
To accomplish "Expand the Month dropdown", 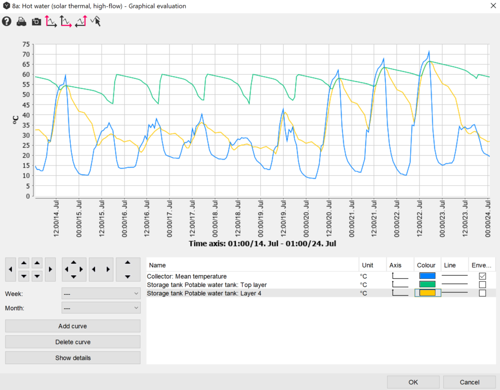I will point(101,308).
